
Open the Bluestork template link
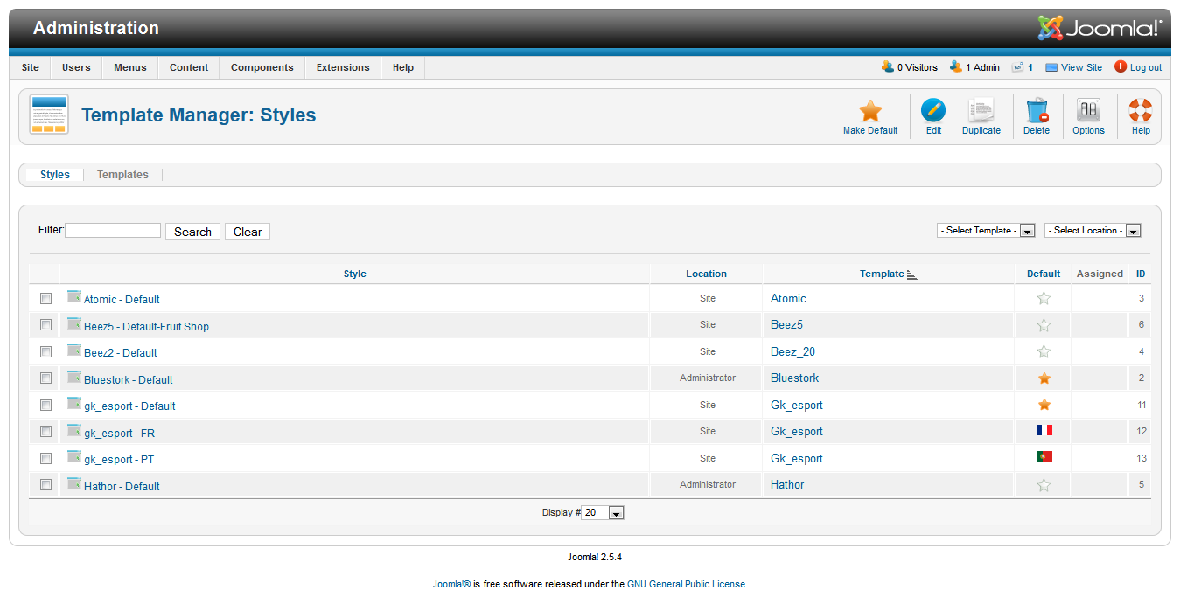pos(795,378)
